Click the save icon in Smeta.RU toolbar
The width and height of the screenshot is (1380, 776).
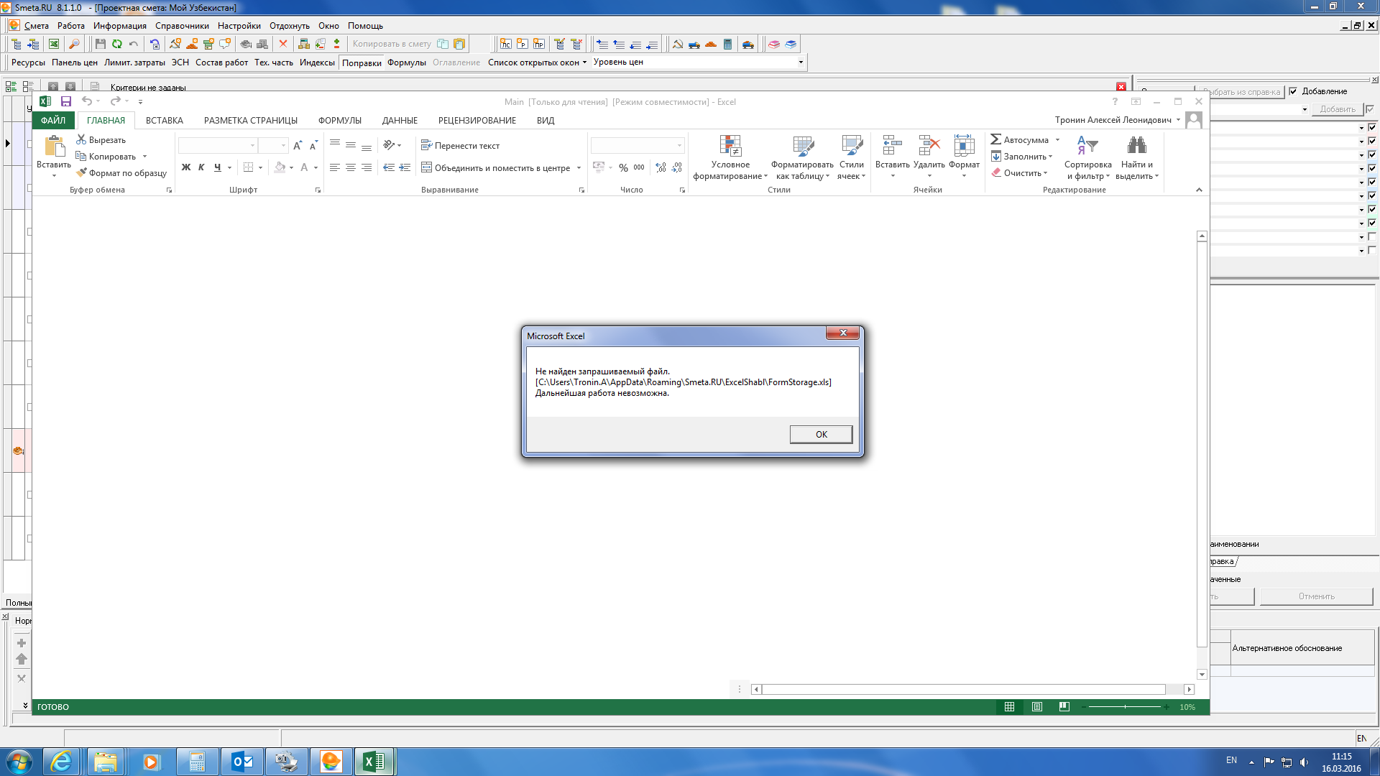(x=101, y=44)
